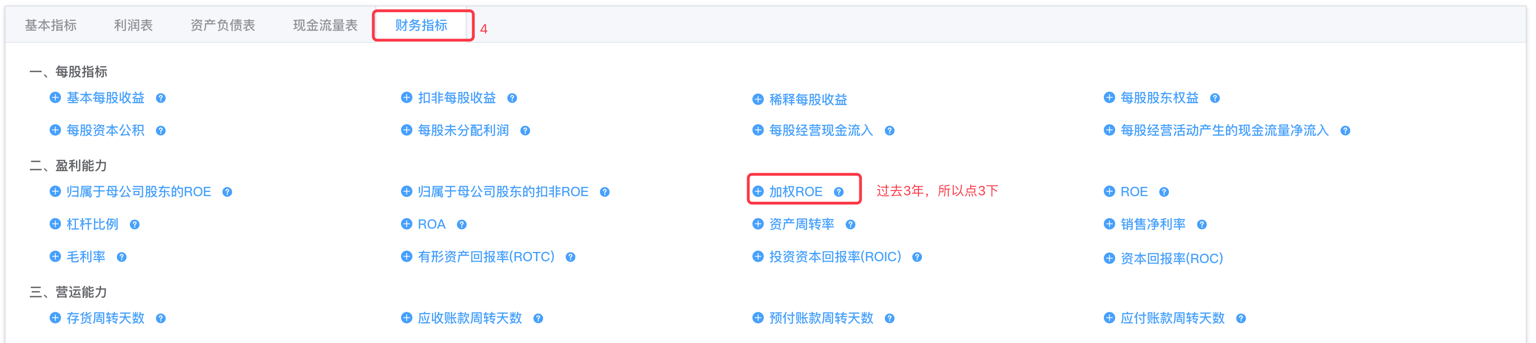This screenshot has height=343, width=1536.
Task: Switch to the 基本指标 tab
Action: (51, 25)
